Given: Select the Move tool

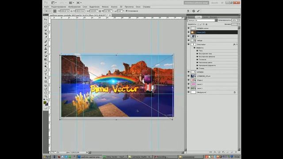Looking at the screenshot, I should (46, 19).
